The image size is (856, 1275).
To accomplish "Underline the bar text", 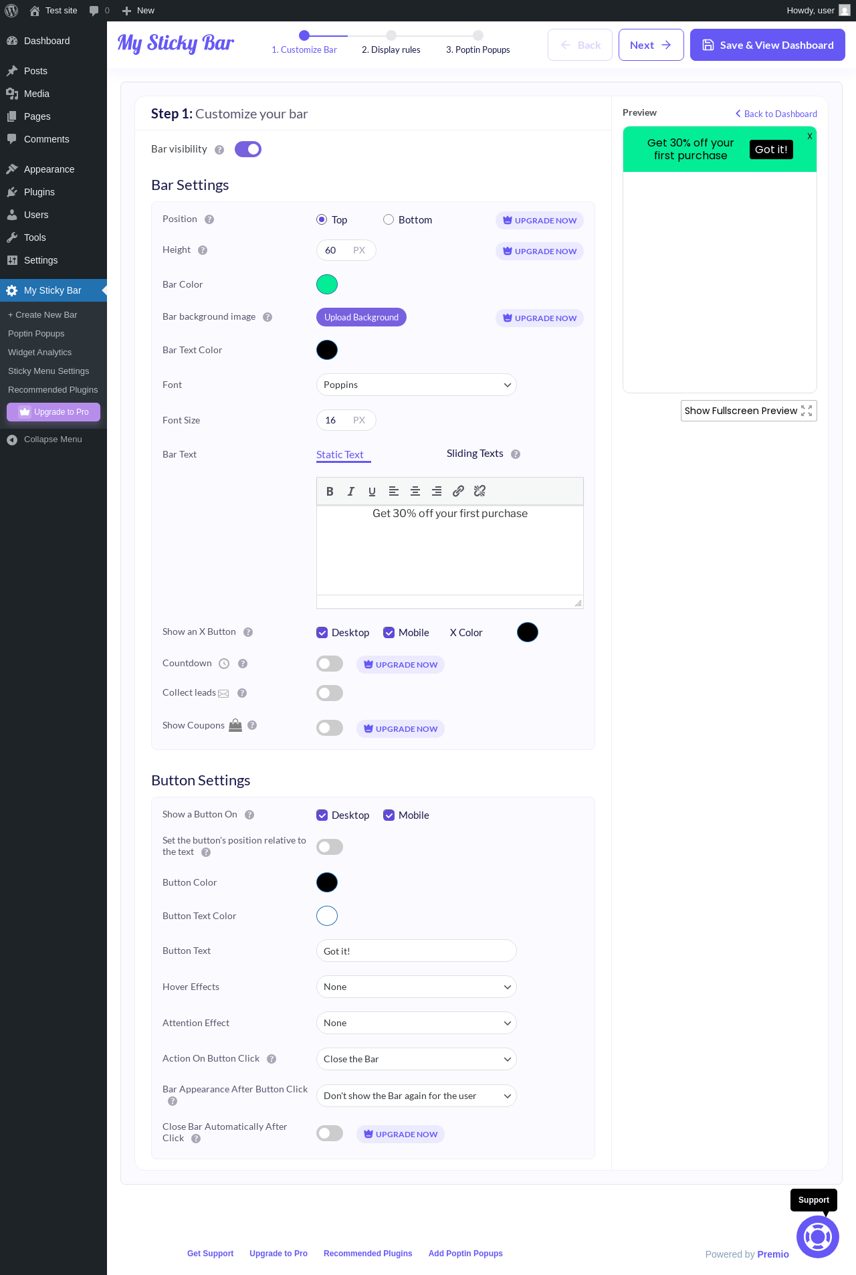I will tap(372, 491).
